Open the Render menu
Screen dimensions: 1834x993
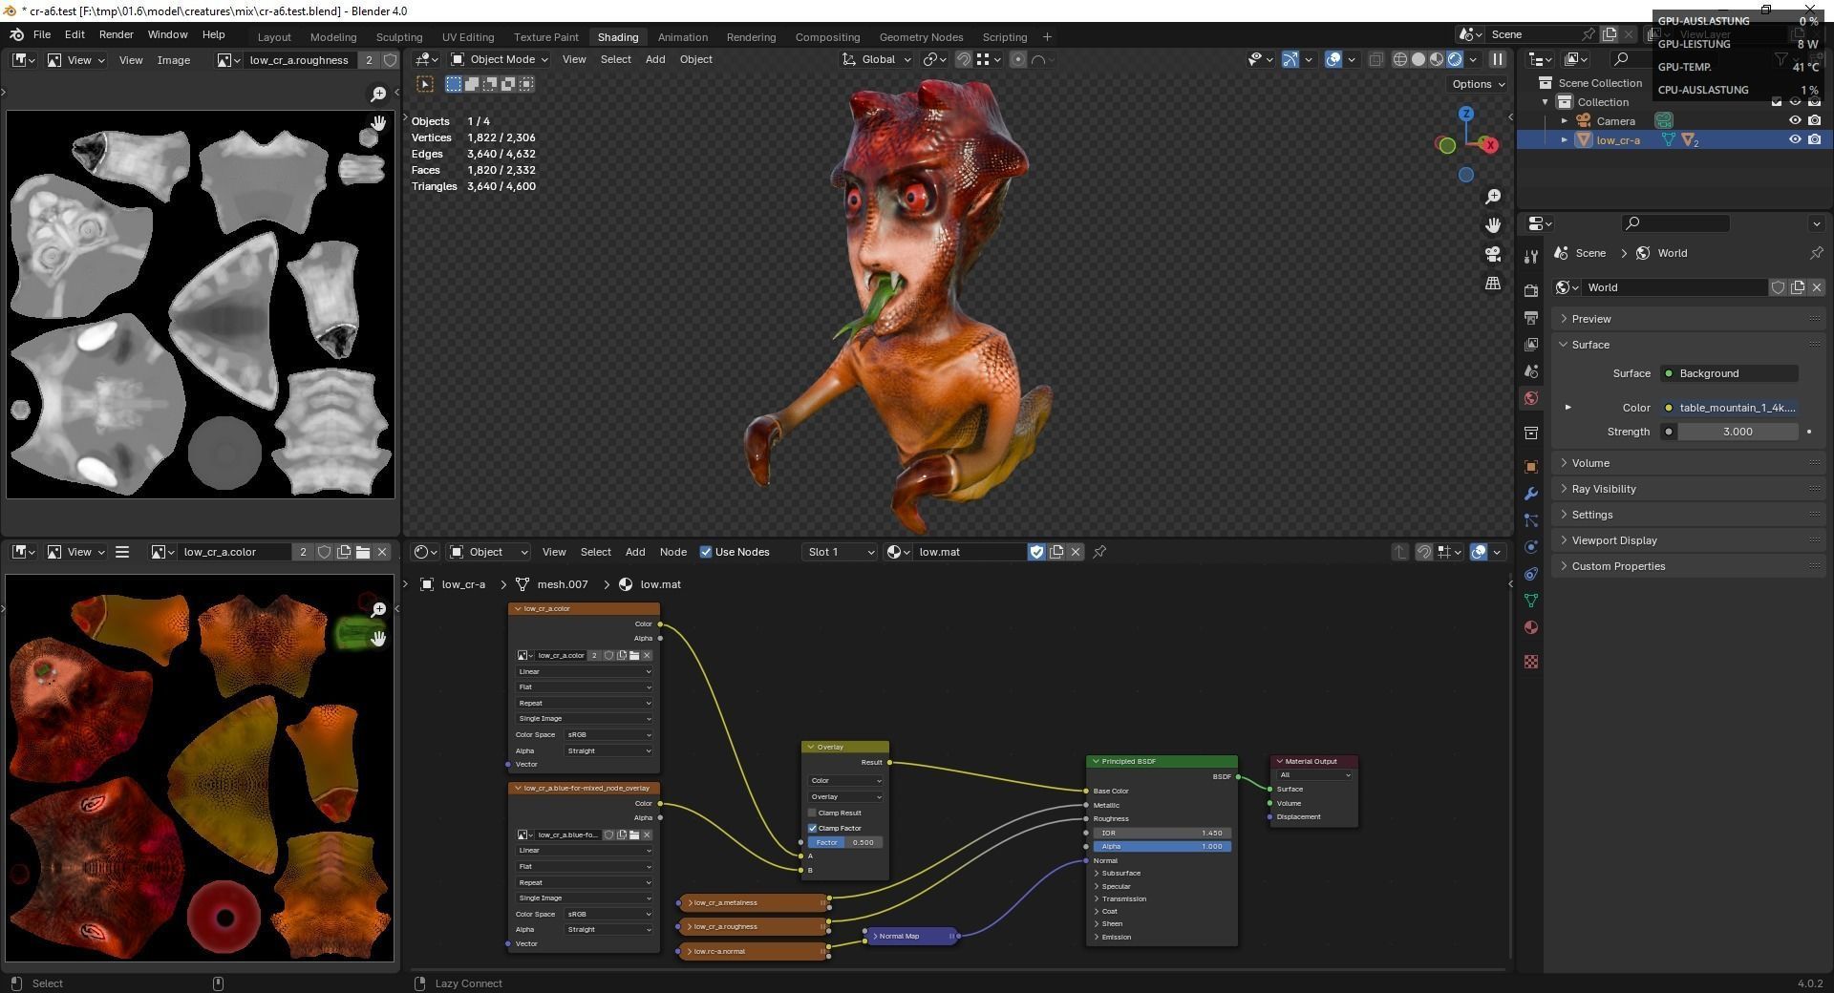(116, 34)
